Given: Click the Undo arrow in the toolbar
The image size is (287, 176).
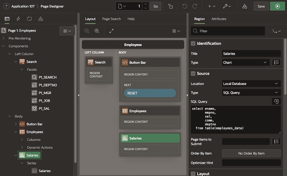Looking at the screenshot, I should point(185,6).
